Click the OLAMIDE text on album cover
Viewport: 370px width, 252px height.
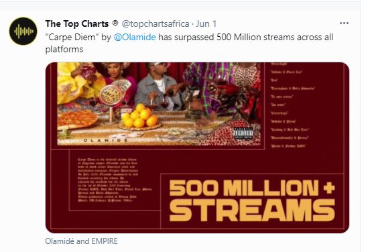pos(105,141)
